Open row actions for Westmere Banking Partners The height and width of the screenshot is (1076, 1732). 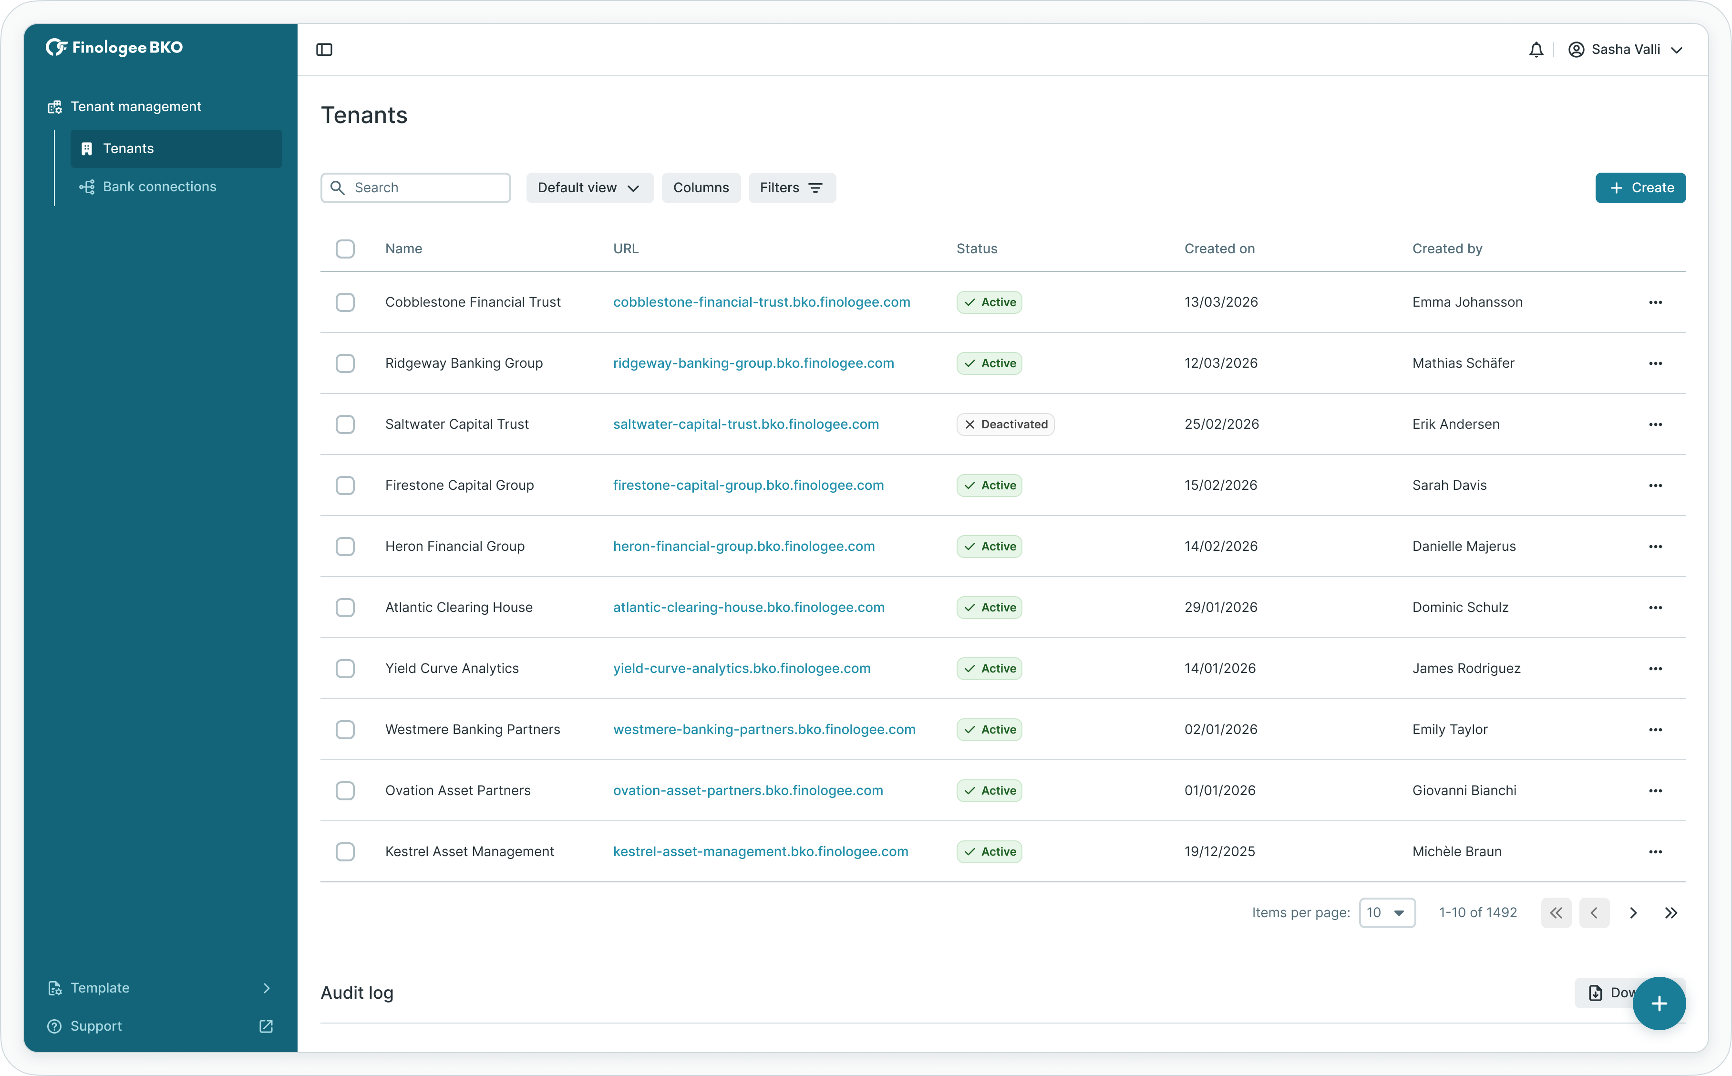[1655, 730]
